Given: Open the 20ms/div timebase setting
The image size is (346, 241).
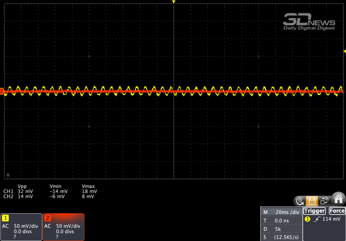Looking at the screenshot, I should [x=281, y=212].
